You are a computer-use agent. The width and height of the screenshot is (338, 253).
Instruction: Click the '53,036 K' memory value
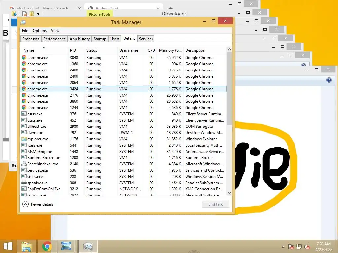coord(174,126)
